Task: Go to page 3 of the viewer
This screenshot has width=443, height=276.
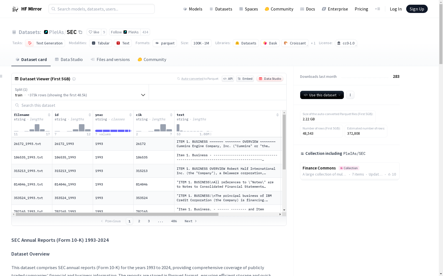Action: [x=149, y=221]
